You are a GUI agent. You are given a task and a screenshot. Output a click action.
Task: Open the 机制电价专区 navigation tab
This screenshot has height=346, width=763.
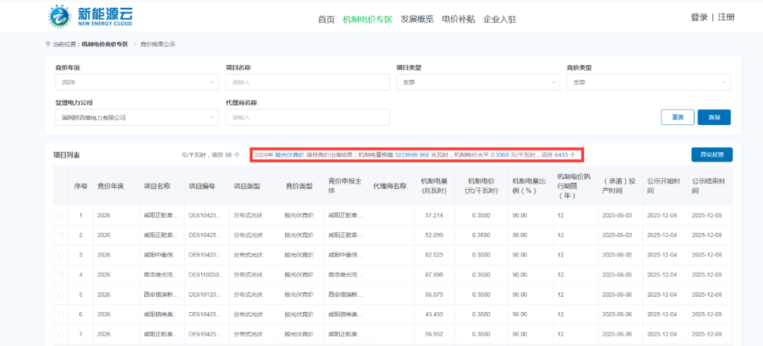pos(367,19)
